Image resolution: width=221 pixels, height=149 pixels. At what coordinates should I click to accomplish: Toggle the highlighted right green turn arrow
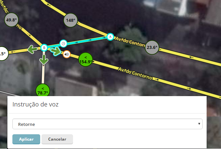click(56, 51)
